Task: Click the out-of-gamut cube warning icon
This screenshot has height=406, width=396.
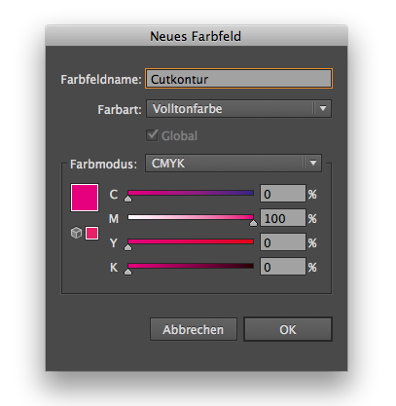Action: pyautogui.click(x=76, y=233)
